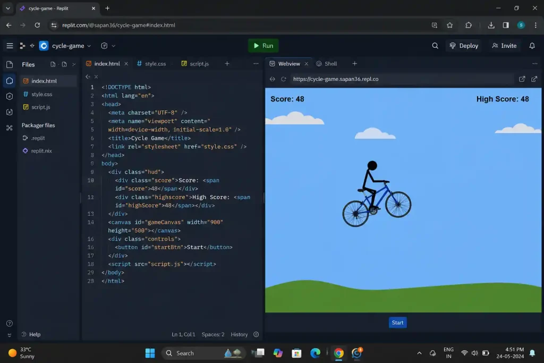Open the dropdown beside the shield icon
The height and width of the screenshot is (363, 544).
pyautogui.click(x=114, y=46)
